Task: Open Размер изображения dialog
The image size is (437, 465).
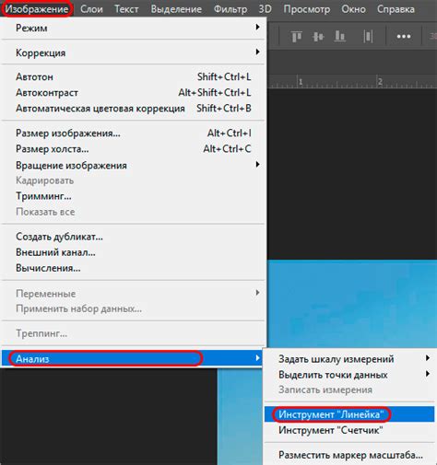Action: tap(133, 134)
